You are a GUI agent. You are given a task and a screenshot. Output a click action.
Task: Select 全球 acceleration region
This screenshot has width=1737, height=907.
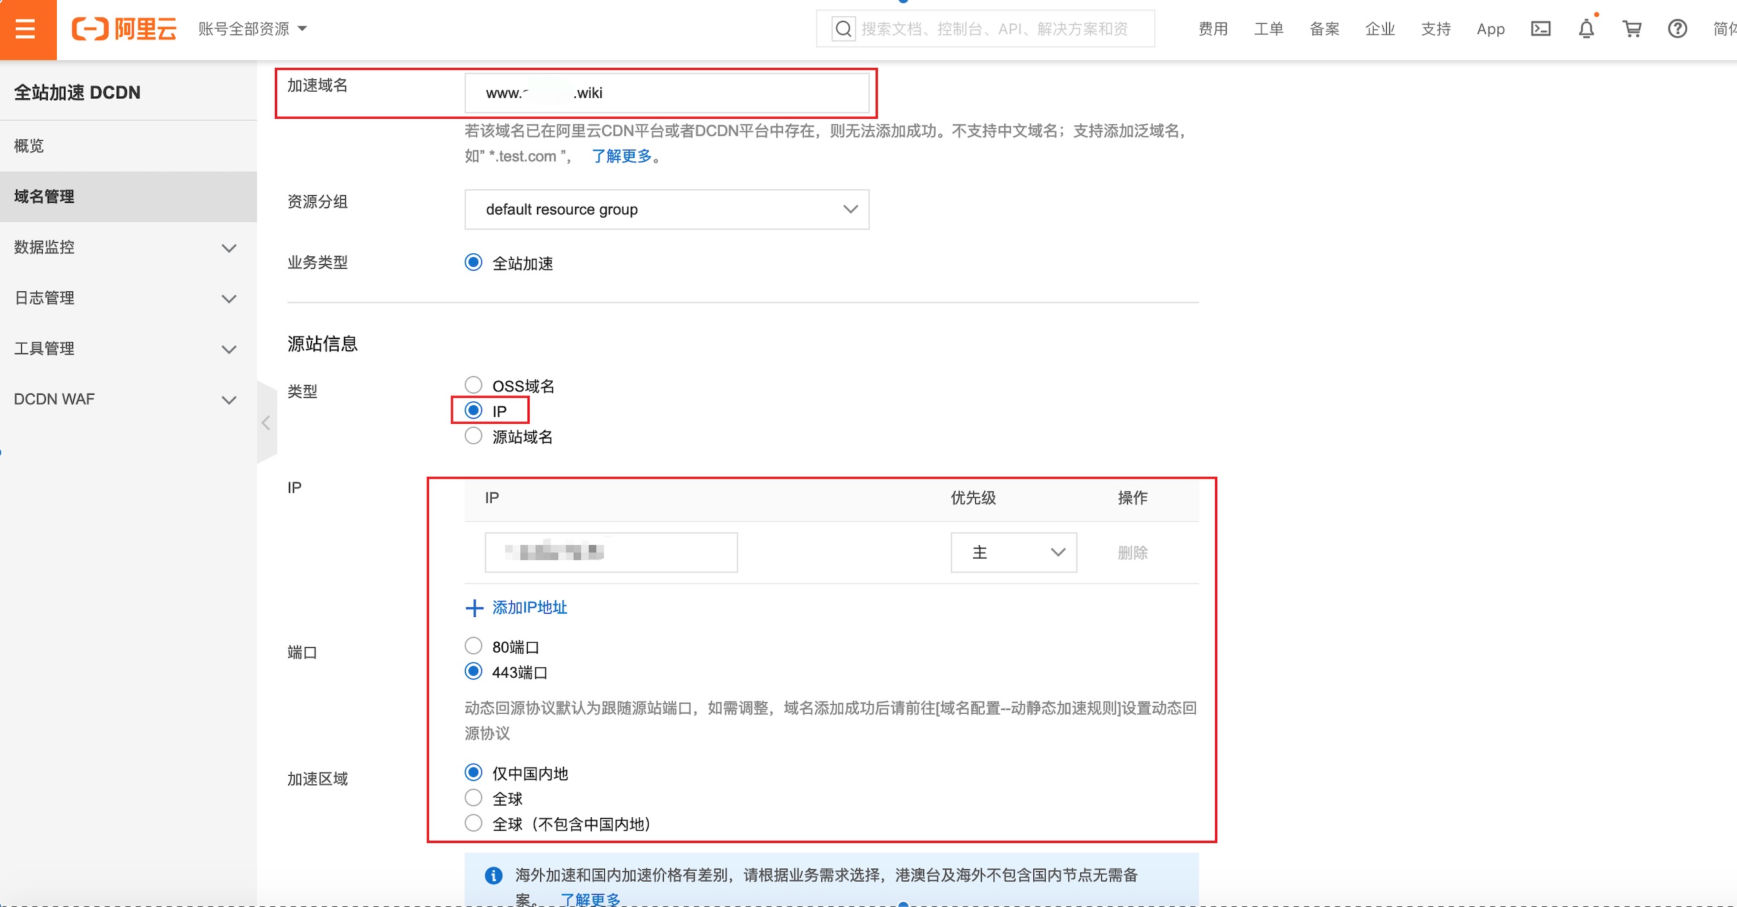click(474, 798)
